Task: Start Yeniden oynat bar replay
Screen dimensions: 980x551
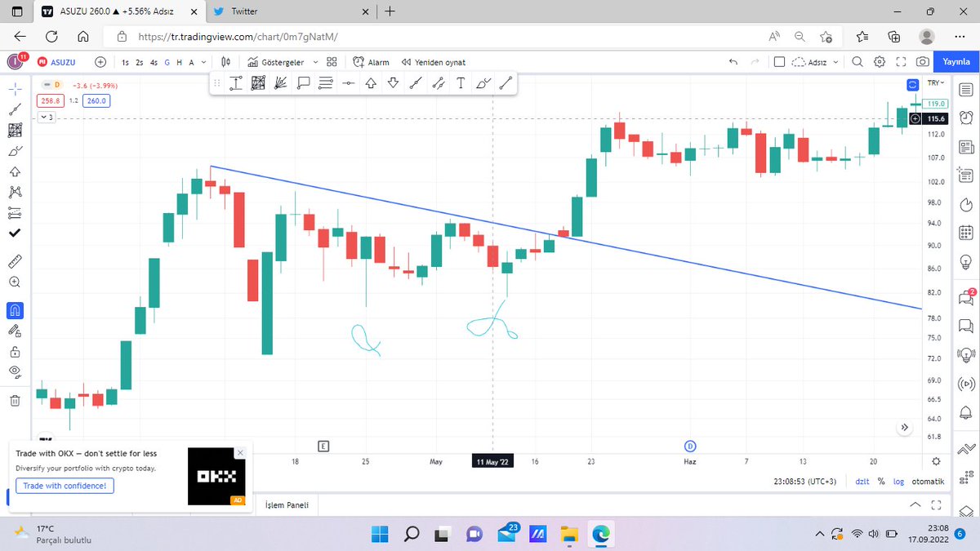Action: (434, 62)
